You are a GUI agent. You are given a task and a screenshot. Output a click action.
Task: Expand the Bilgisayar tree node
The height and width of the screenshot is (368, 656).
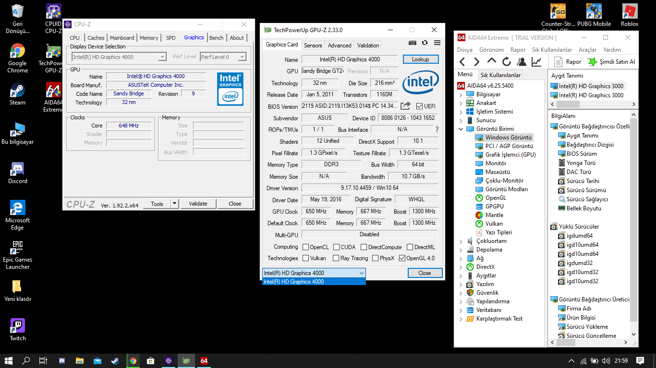[x=461, y=94]
